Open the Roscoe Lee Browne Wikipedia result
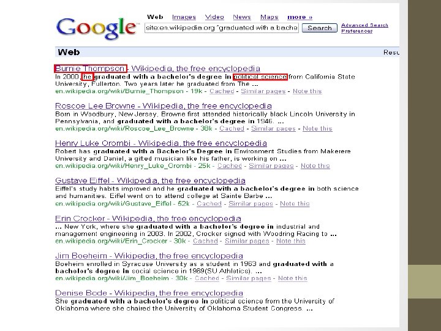This screenshot has width=441, height=331. click(164, 106)
